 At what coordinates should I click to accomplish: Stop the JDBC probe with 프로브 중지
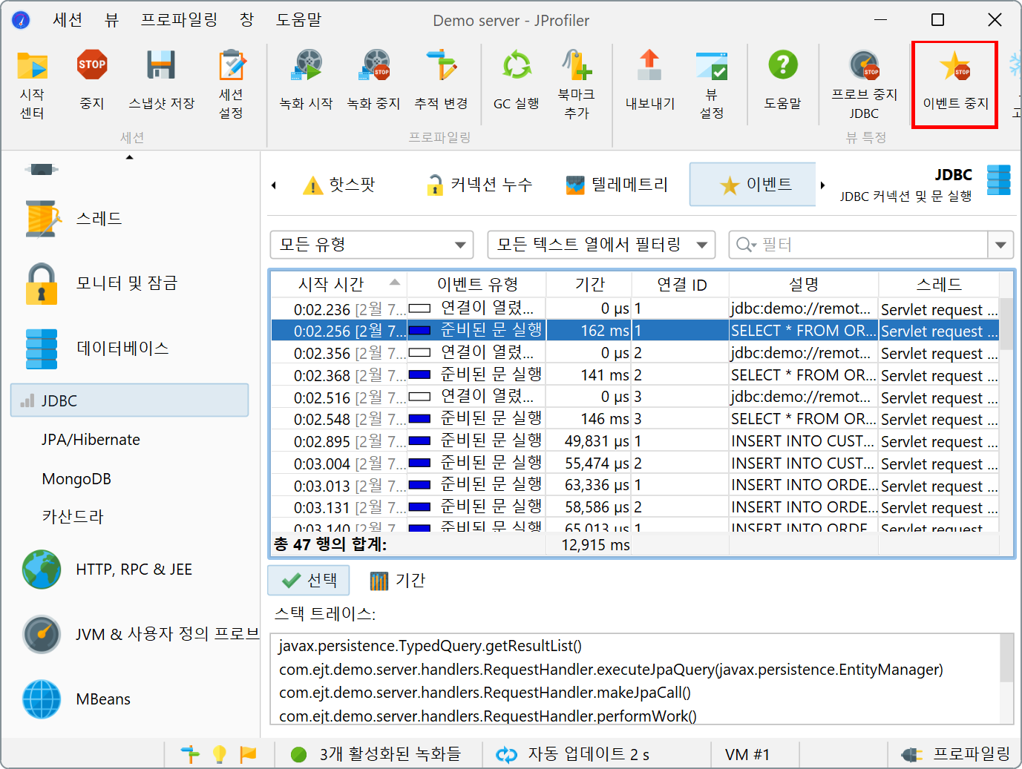(x=864, y=85)
